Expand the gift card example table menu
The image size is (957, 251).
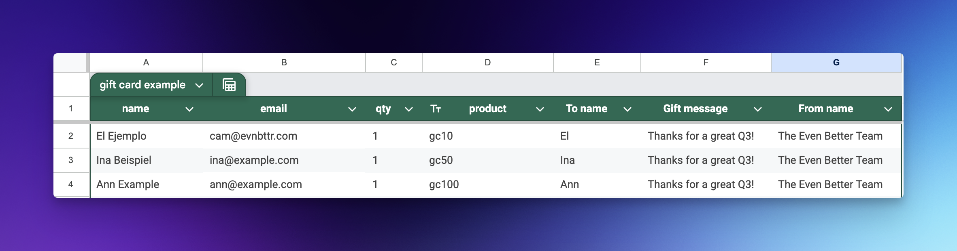click(x=199, y=85)
